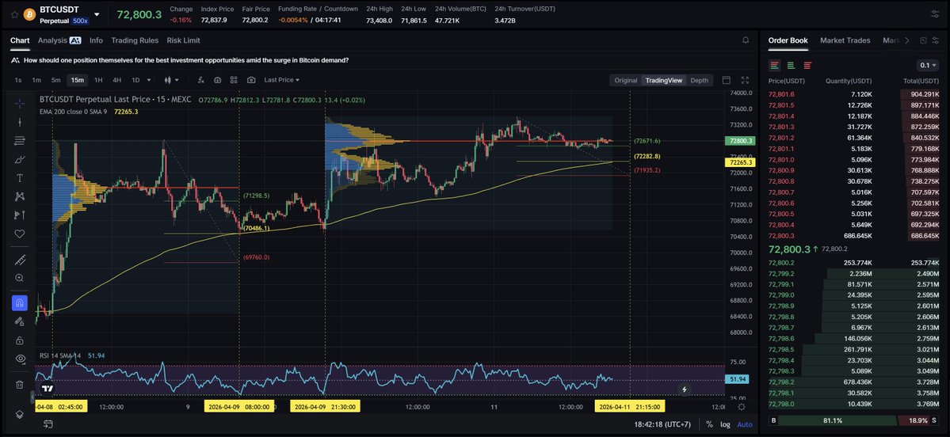Switch to the Market Trades tab
Image resolution: width=950 pixels, height=437 pixels.
coord(845,40)
